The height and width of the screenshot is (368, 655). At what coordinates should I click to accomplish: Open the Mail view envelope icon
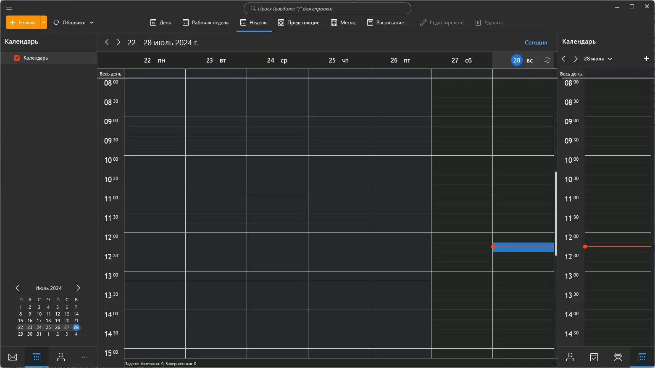tap(13, 357)
